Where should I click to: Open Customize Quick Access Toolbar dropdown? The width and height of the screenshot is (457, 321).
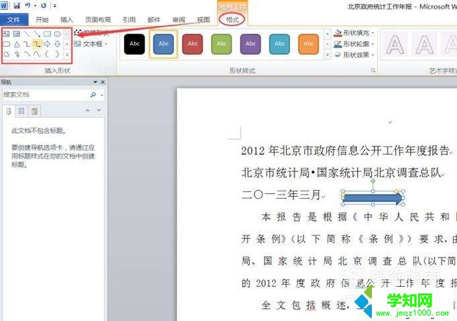click(x=55, y=5)
